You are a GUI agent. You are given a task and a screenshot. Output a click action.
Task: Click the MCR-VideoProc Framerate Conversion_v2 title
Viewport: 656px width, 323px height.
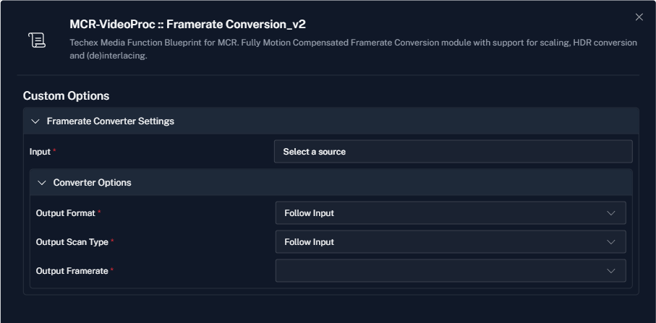point(187,25)
